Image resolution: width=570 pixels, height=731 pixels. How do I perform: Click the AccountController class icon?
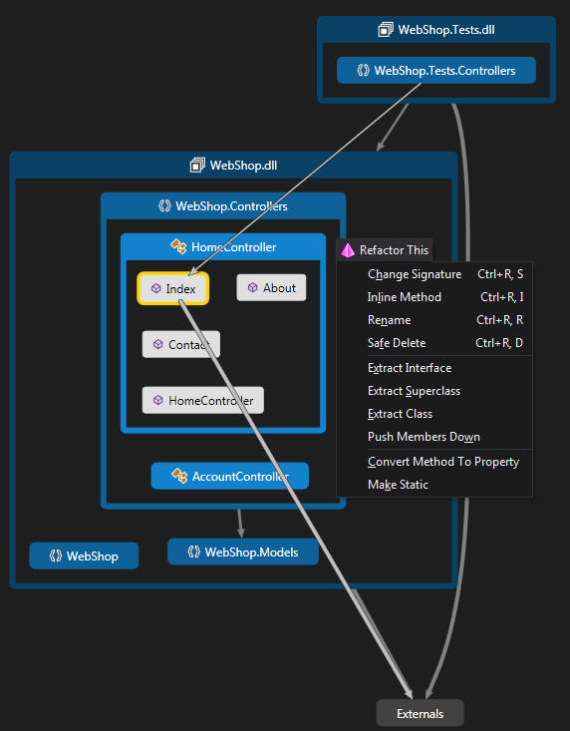tap(179, 476)
